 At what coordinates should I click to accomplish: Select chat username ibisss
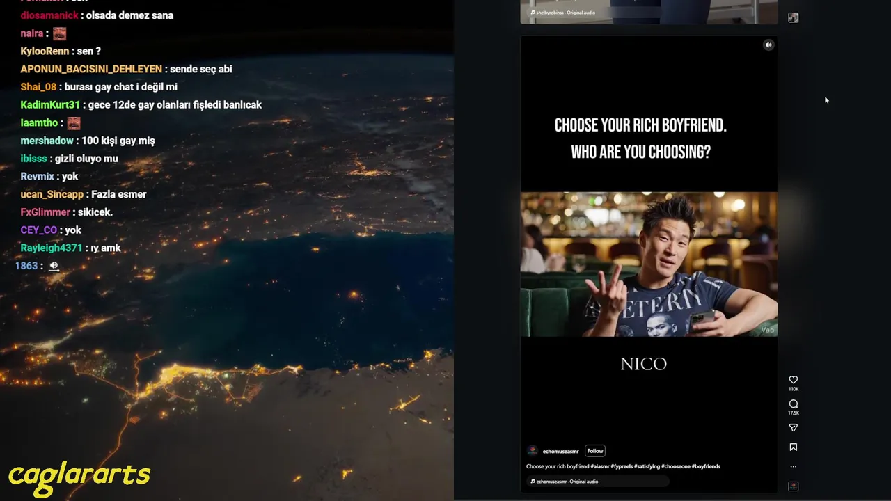33,159
